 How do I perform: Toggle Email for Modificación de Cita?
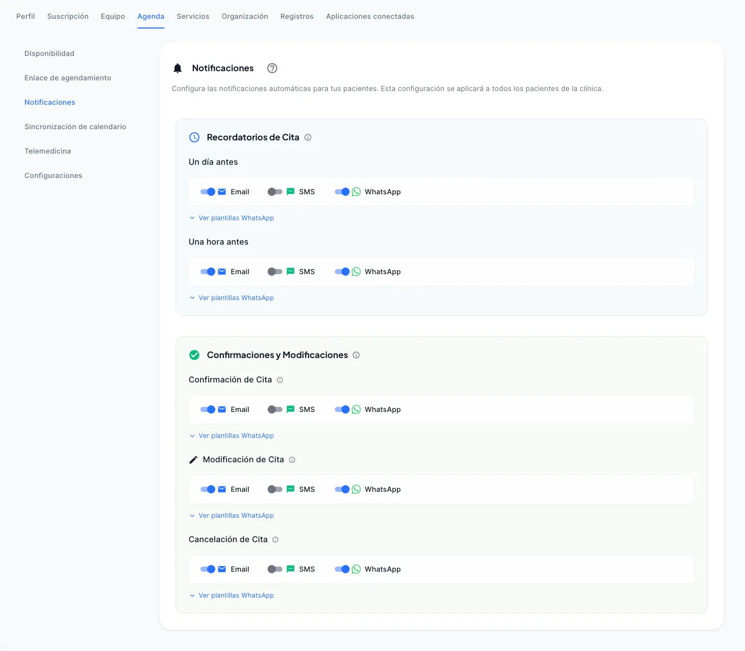209,489
